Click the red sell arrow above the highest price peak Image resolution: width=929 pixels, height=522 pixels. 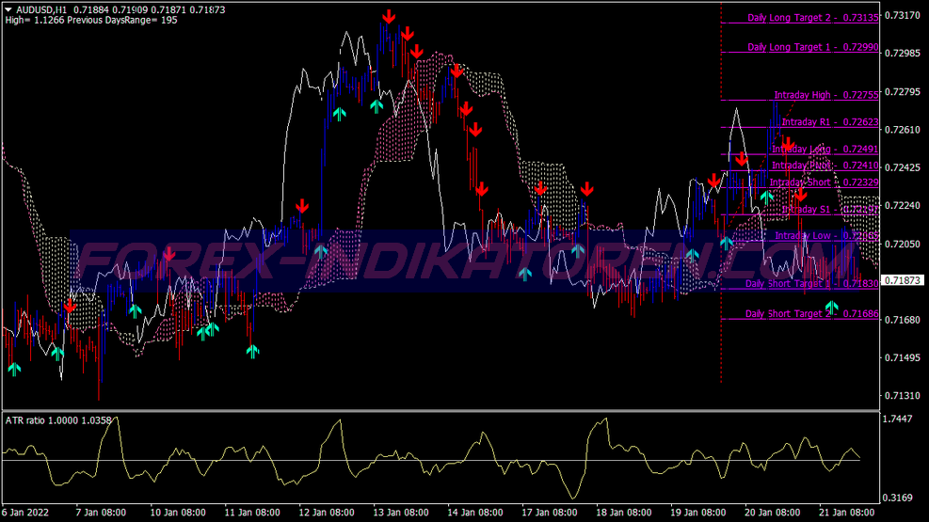pyautogui.click(x=389, y=17)
